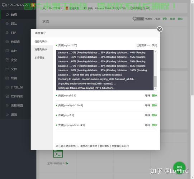This screenshot has width=194, height=179.
Task: Delete the mysql-5.6 install task
Action: [x=155, y=96]
